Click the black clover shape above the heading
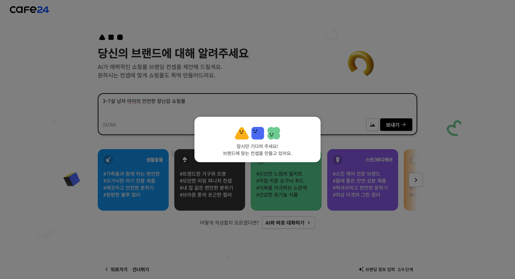The height and width of the screenshot is (279, 515). coord(111,37)
